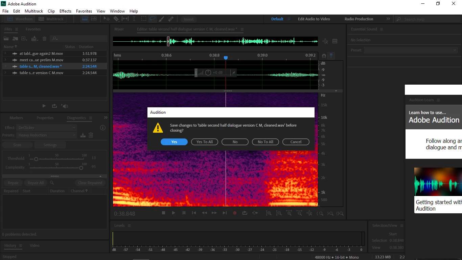Viewport: 462px width, 260px height.
Task: Select the Lasso Selection tool
Action: 153,19
